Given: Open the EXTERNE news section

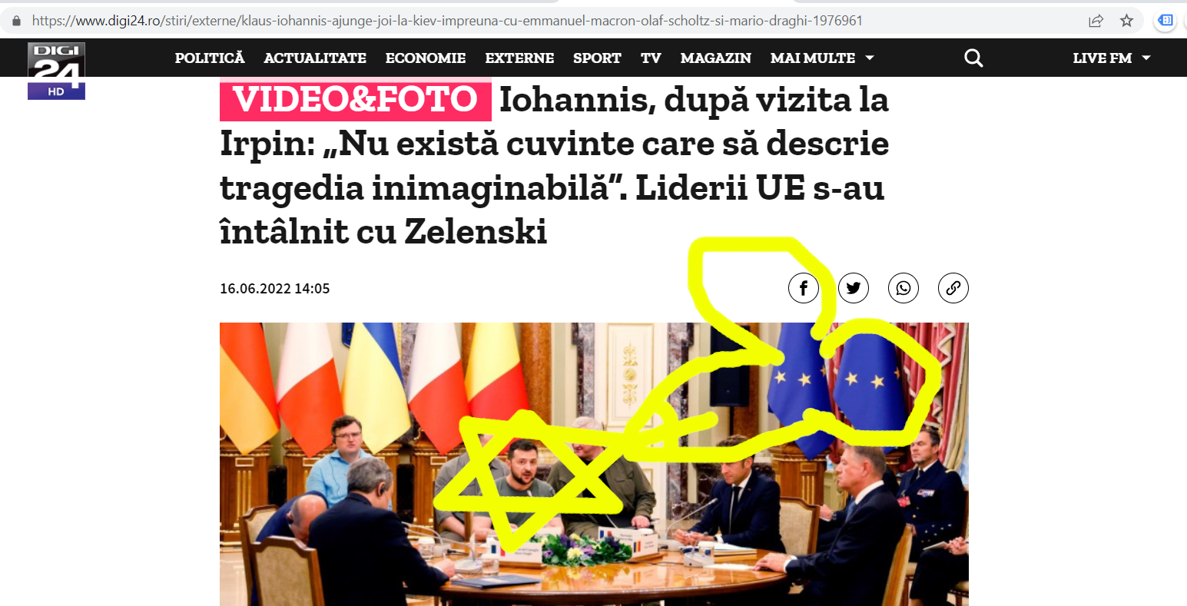Looking at the screenshot, I should [519, 58].
